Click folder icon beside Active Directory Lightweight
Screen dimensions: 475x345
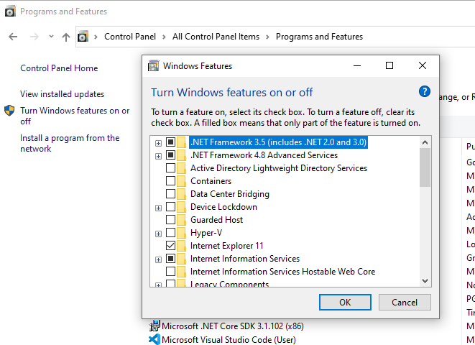pyautogui.click(x=182, y=167)
